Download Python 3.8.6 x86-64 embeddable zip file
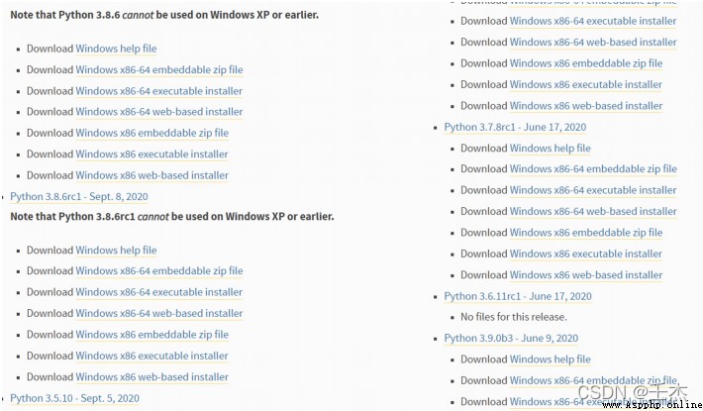Image resolution: width=703 pixels, height=411 pixels. pyautogui.click(x=159, y=70)
